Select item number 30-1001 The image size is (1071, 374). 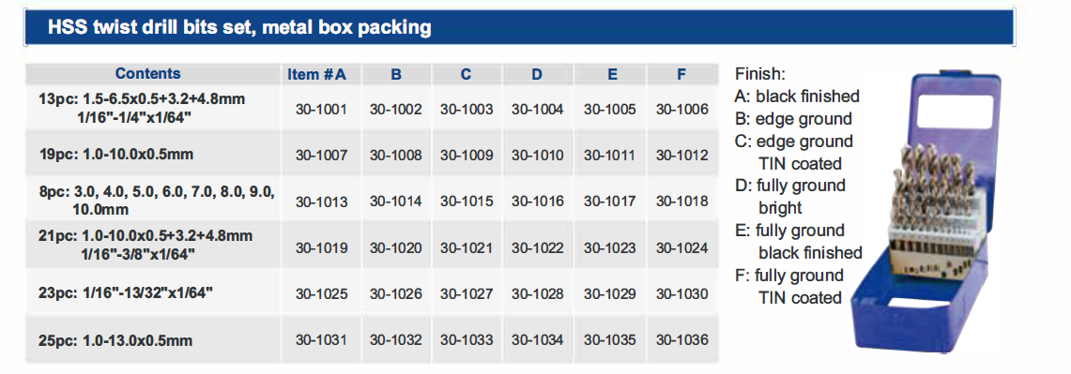(321, 109)
